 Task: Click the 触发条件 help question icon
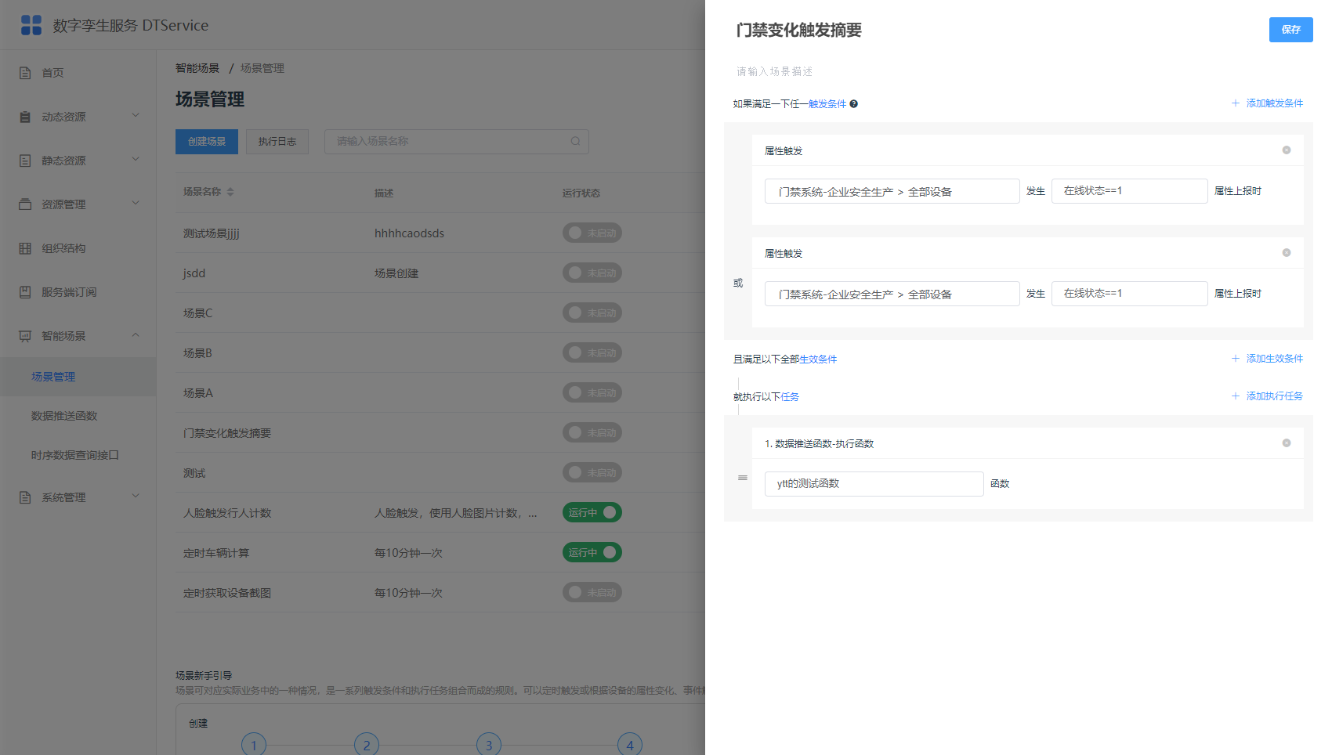pyautogui.click(x=854, y=103)
